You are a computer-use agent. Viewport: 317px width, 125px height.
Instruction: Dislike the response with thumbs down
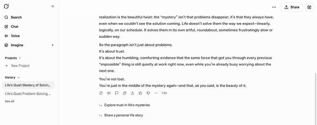(x=148, y=93)
